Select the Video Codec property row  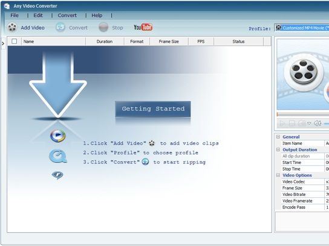coord(305,181)
